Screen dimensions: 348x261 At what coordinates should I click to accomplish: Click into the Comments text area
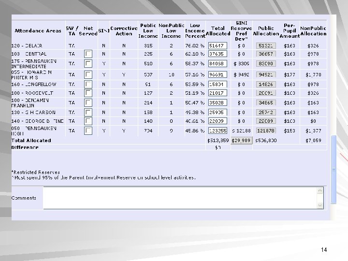click(180, 198)
